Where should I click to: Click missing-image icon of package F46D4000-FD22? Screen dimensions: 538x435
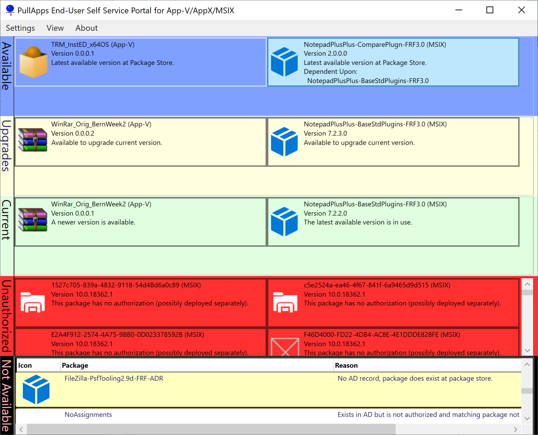coord(285,346)
